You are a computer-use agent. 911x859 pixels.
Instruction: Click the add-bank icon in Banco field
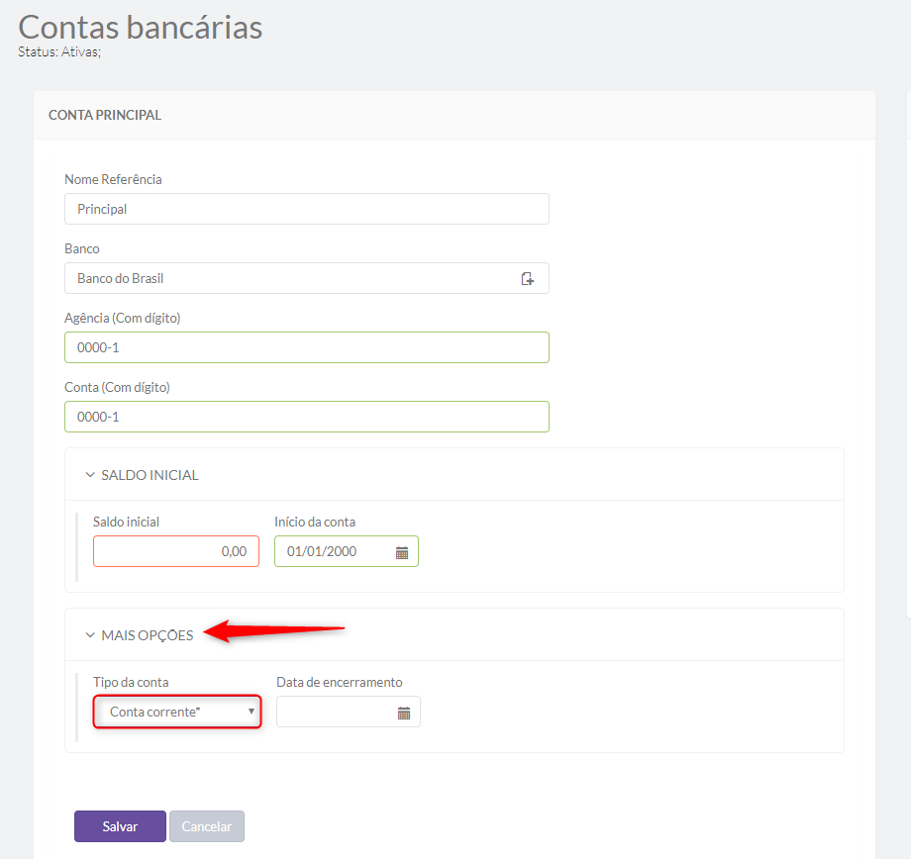pyautogui.click(x=527, y=279)
